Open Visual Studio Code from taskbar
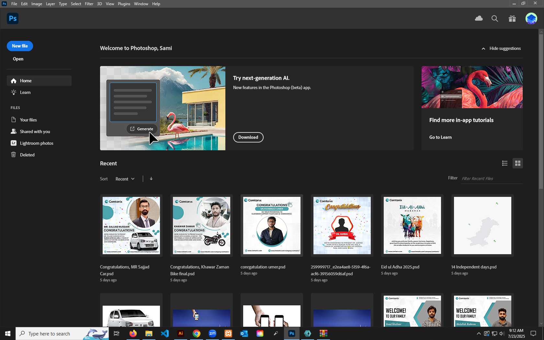Viewport: 544px width, 340px height. point(164,334)
